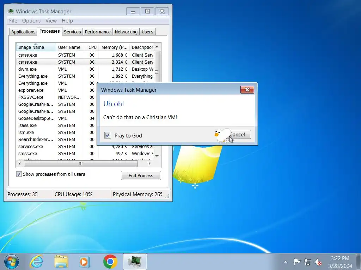Sort by Memory column header
Screen dimensions: 361x270
(114, 47)
